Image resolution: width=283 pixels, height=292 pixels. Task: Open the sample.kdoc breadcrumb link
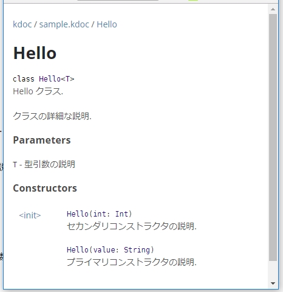pos(64,24)
